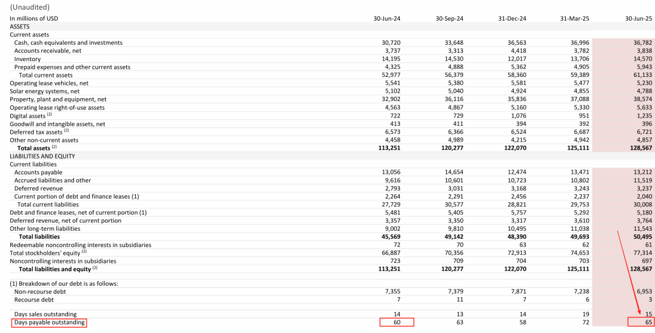Image resolution: width=655 pixels, height=333 pixels.
Task: Select the 'Days payable outstanding' label
Action: 49,322
